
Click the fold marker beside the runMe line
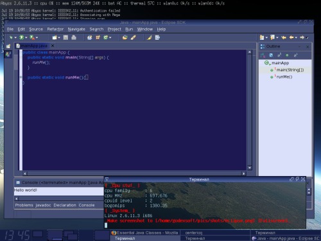pos(21,77)
